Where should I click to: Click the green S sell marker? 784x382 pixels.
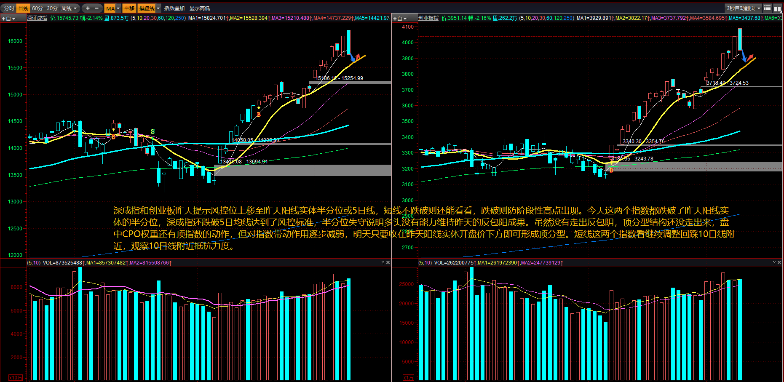tap(153, 131)
